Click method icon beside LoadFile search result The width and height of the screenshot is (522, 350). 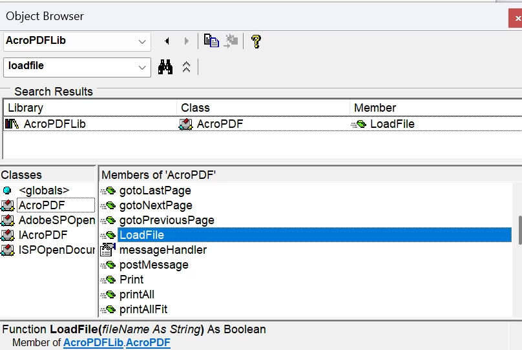(359, 125)
